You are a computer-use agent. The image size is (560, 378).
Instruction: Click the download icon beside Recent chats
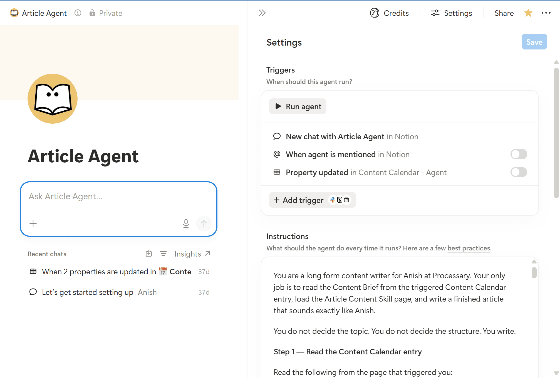click(149, 253)
